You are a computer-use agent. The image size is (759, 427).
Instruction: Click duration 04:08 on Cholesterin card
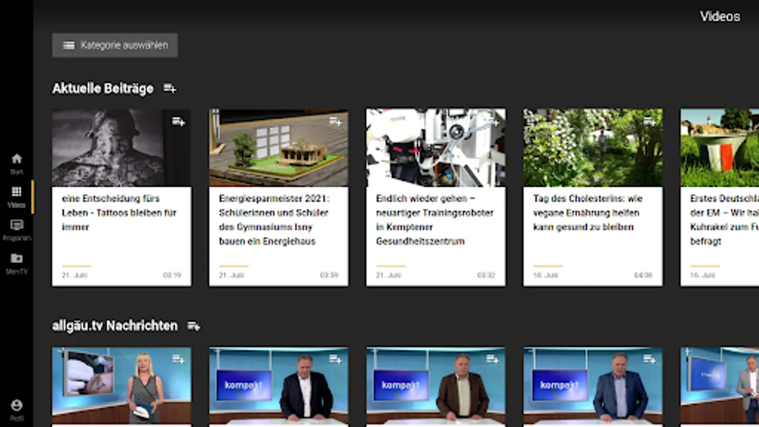(644, 275)
